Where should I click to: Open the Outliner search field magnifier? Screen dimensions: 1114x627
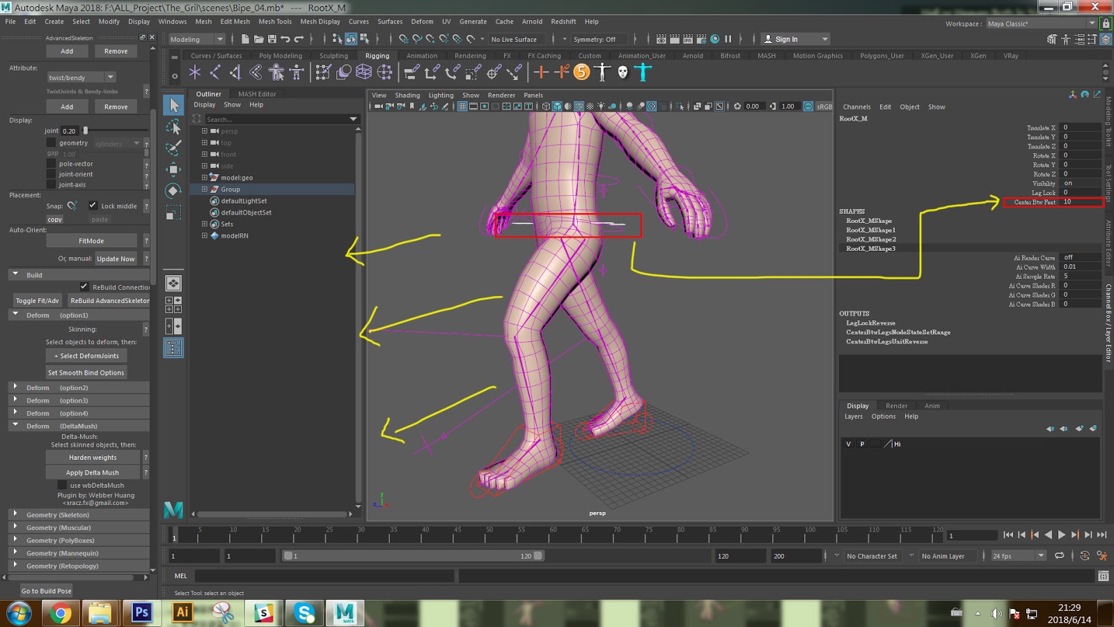(198, 119)
